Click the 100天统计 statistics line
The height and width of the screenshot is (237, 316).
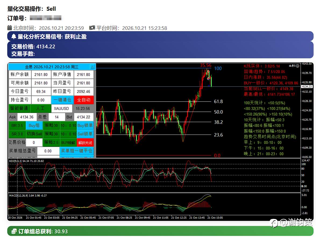coord(264,103)
